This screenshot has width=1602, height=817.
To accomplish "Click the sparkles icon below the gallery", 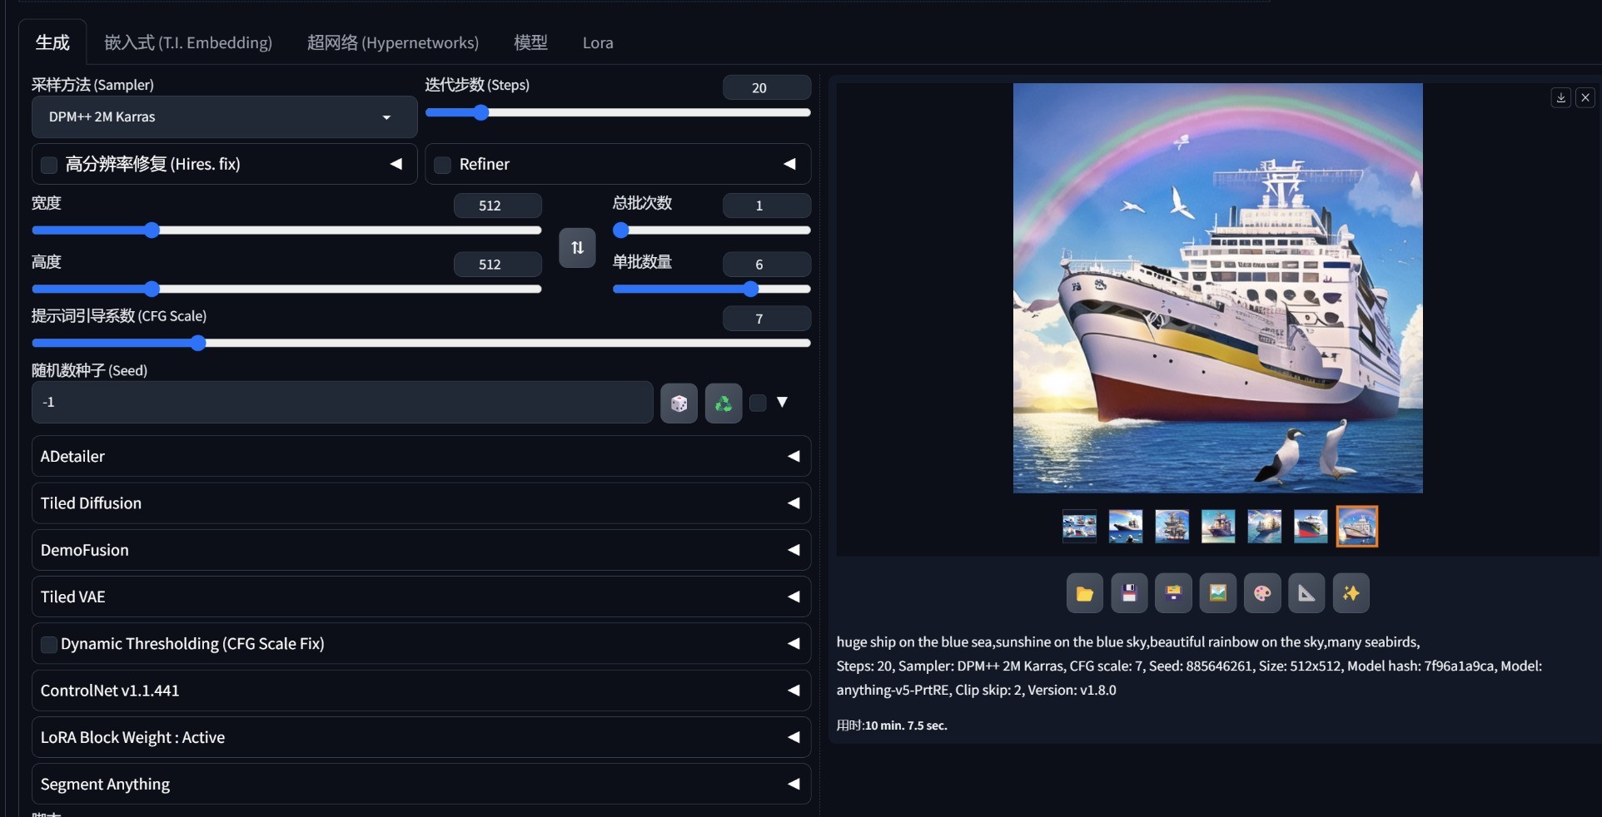I will pos(1351,593).
